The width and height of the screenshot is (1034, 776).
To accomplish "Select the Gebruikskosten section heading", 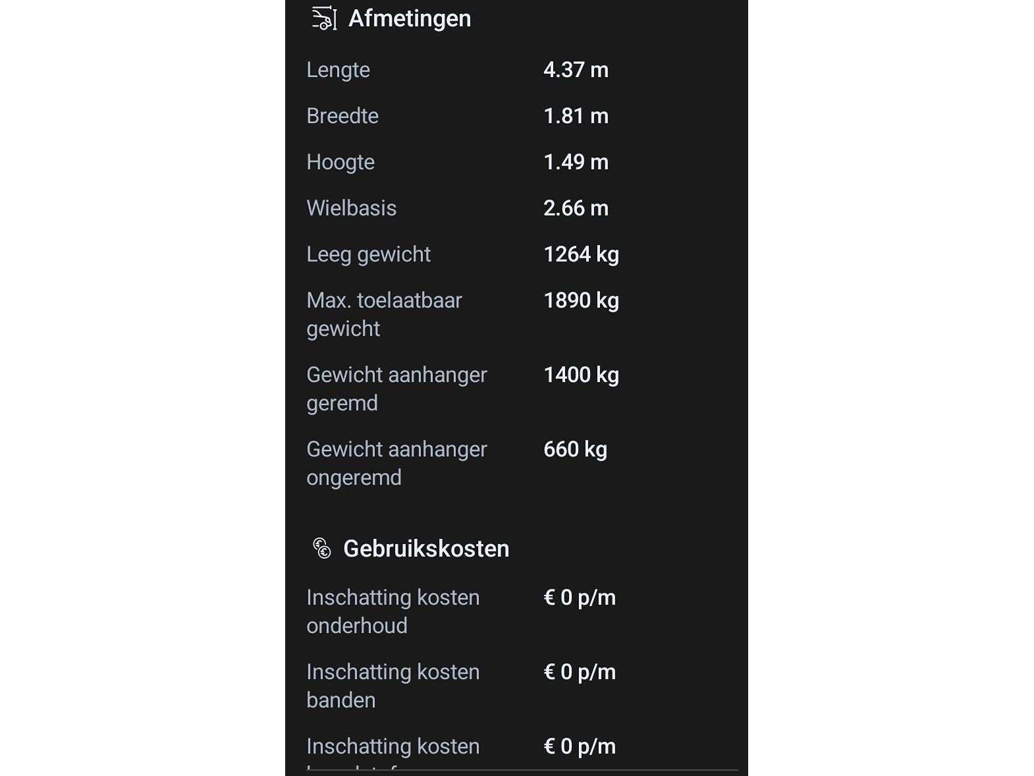I will (426, 549).
